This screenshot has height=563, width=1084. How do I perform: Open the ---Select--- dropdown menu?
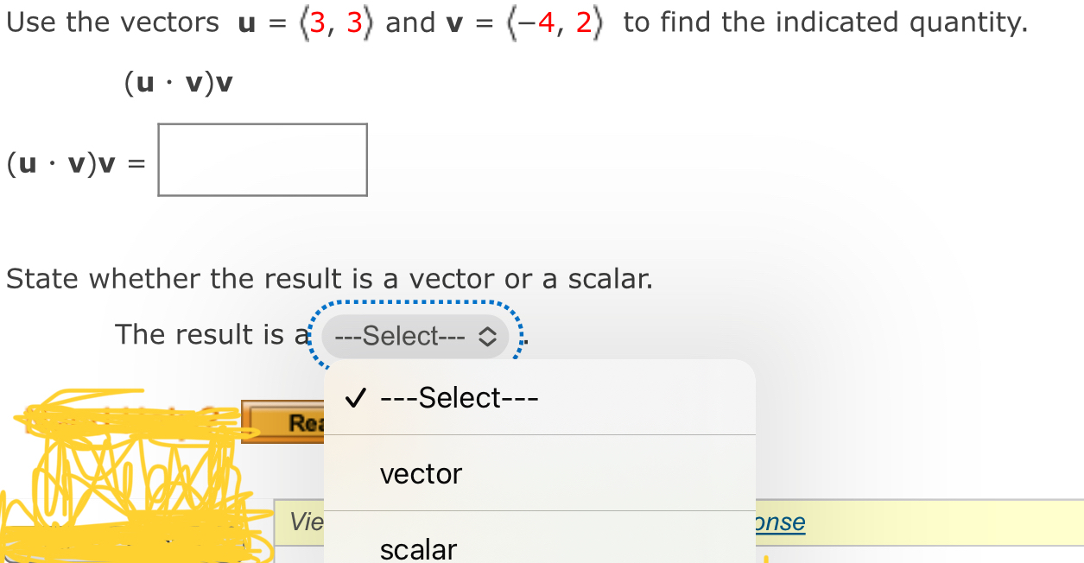pyautogui.click(x=413, y=336)
